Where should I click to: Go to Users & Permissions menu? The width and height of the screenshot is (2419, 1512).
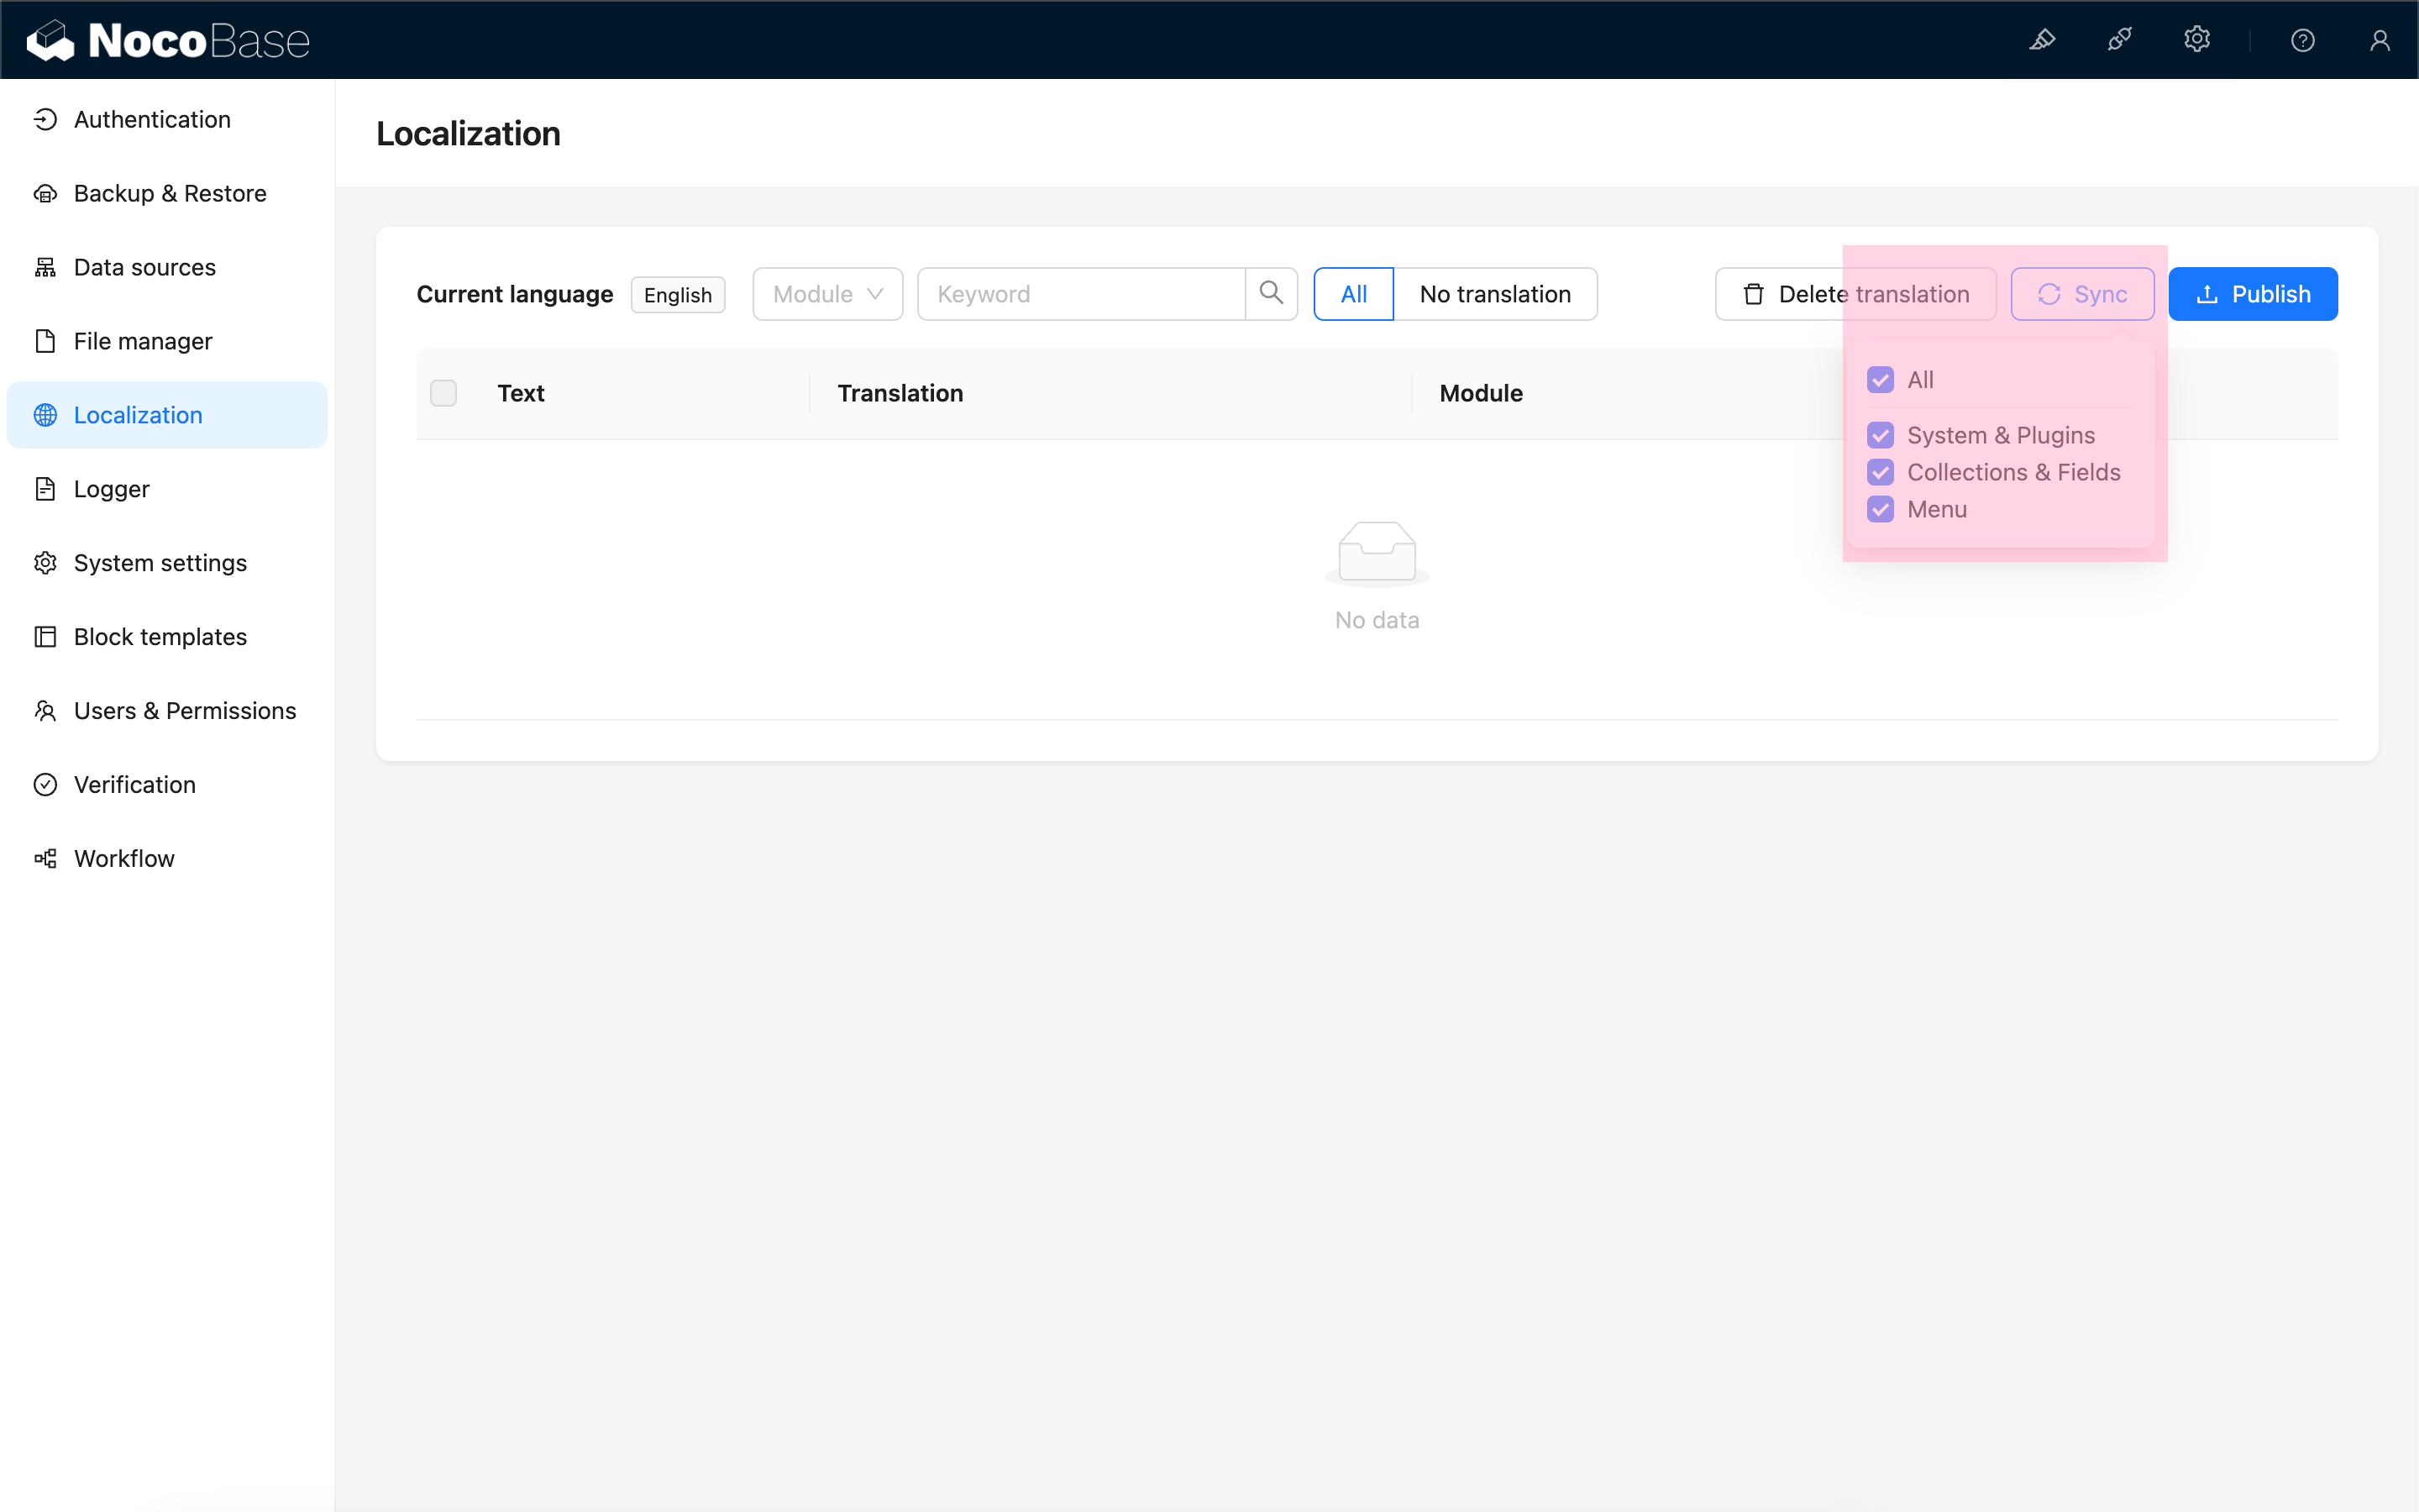click(185, 711)
